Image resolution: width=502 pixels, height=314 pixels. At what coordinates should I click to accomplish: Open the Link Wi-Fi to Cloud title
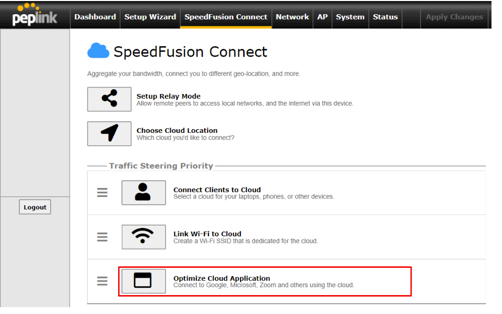click(x=207, y=234)
